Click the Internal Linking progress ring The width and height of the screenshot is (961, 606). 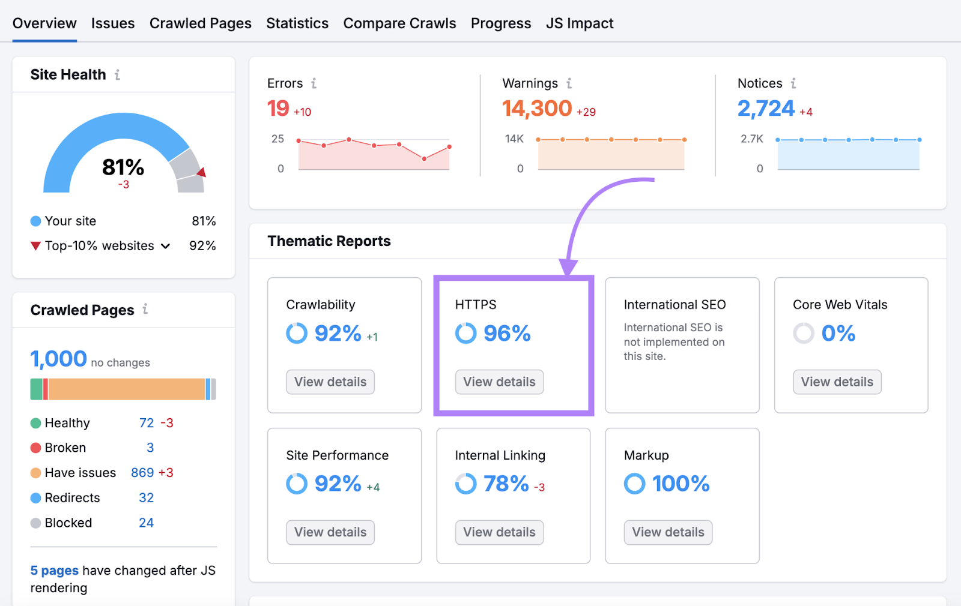coord(465,484)
